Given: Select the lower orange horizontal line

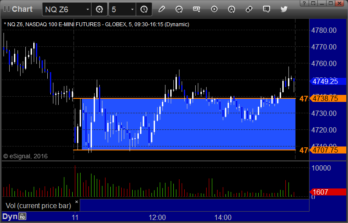Looking at the screenshot, I should click(x=184, y=150).
